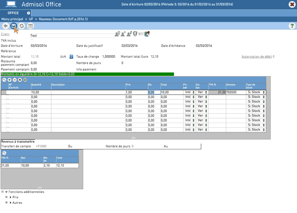Click Nouveau Document (UF.a.2016.1) breadcrumb
Screen dimensions: 297x213
(x=63, y=19)
